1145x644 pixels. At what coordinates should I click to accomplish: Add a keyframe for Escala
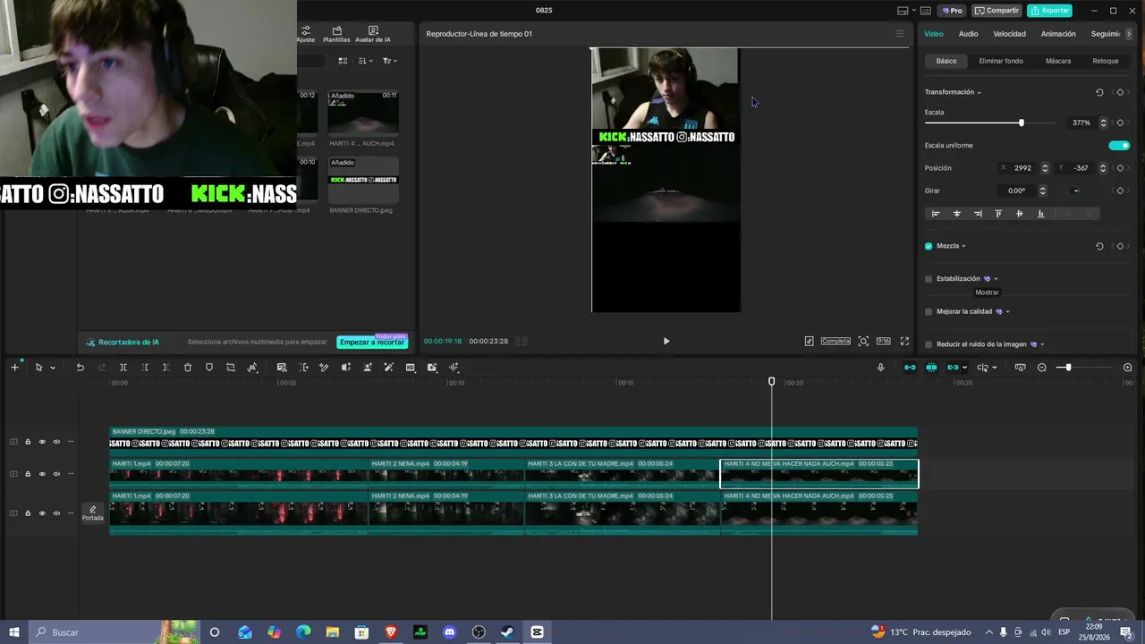(x=1120, y=123)
